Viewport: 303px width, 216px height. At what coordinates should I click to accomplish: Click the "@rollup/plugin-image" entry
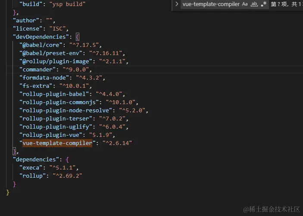[x=56, y=62]
